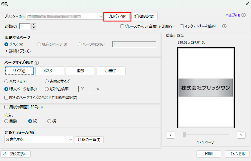This screenshot has height=161, width=251.
Task: Click the page size handling info icon
Action: pos(37,63)
